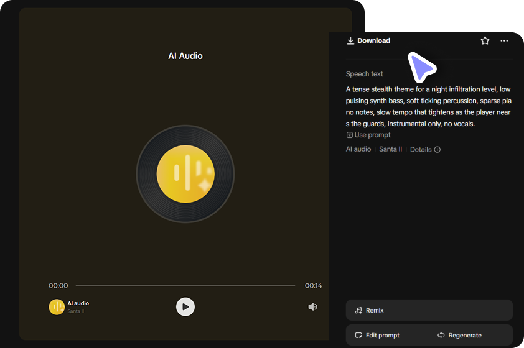524x348 pixels.
Task: Click the 00:00 elapsed time
Action: pyautogui.click(x=58, y=286)
